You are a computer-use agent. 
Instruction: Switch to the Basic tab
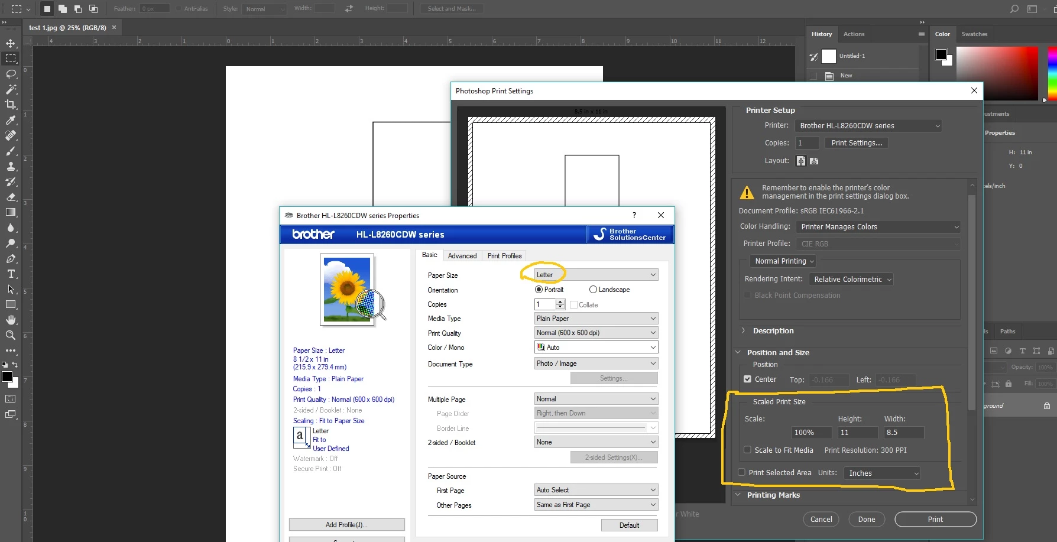click(430, 255)
